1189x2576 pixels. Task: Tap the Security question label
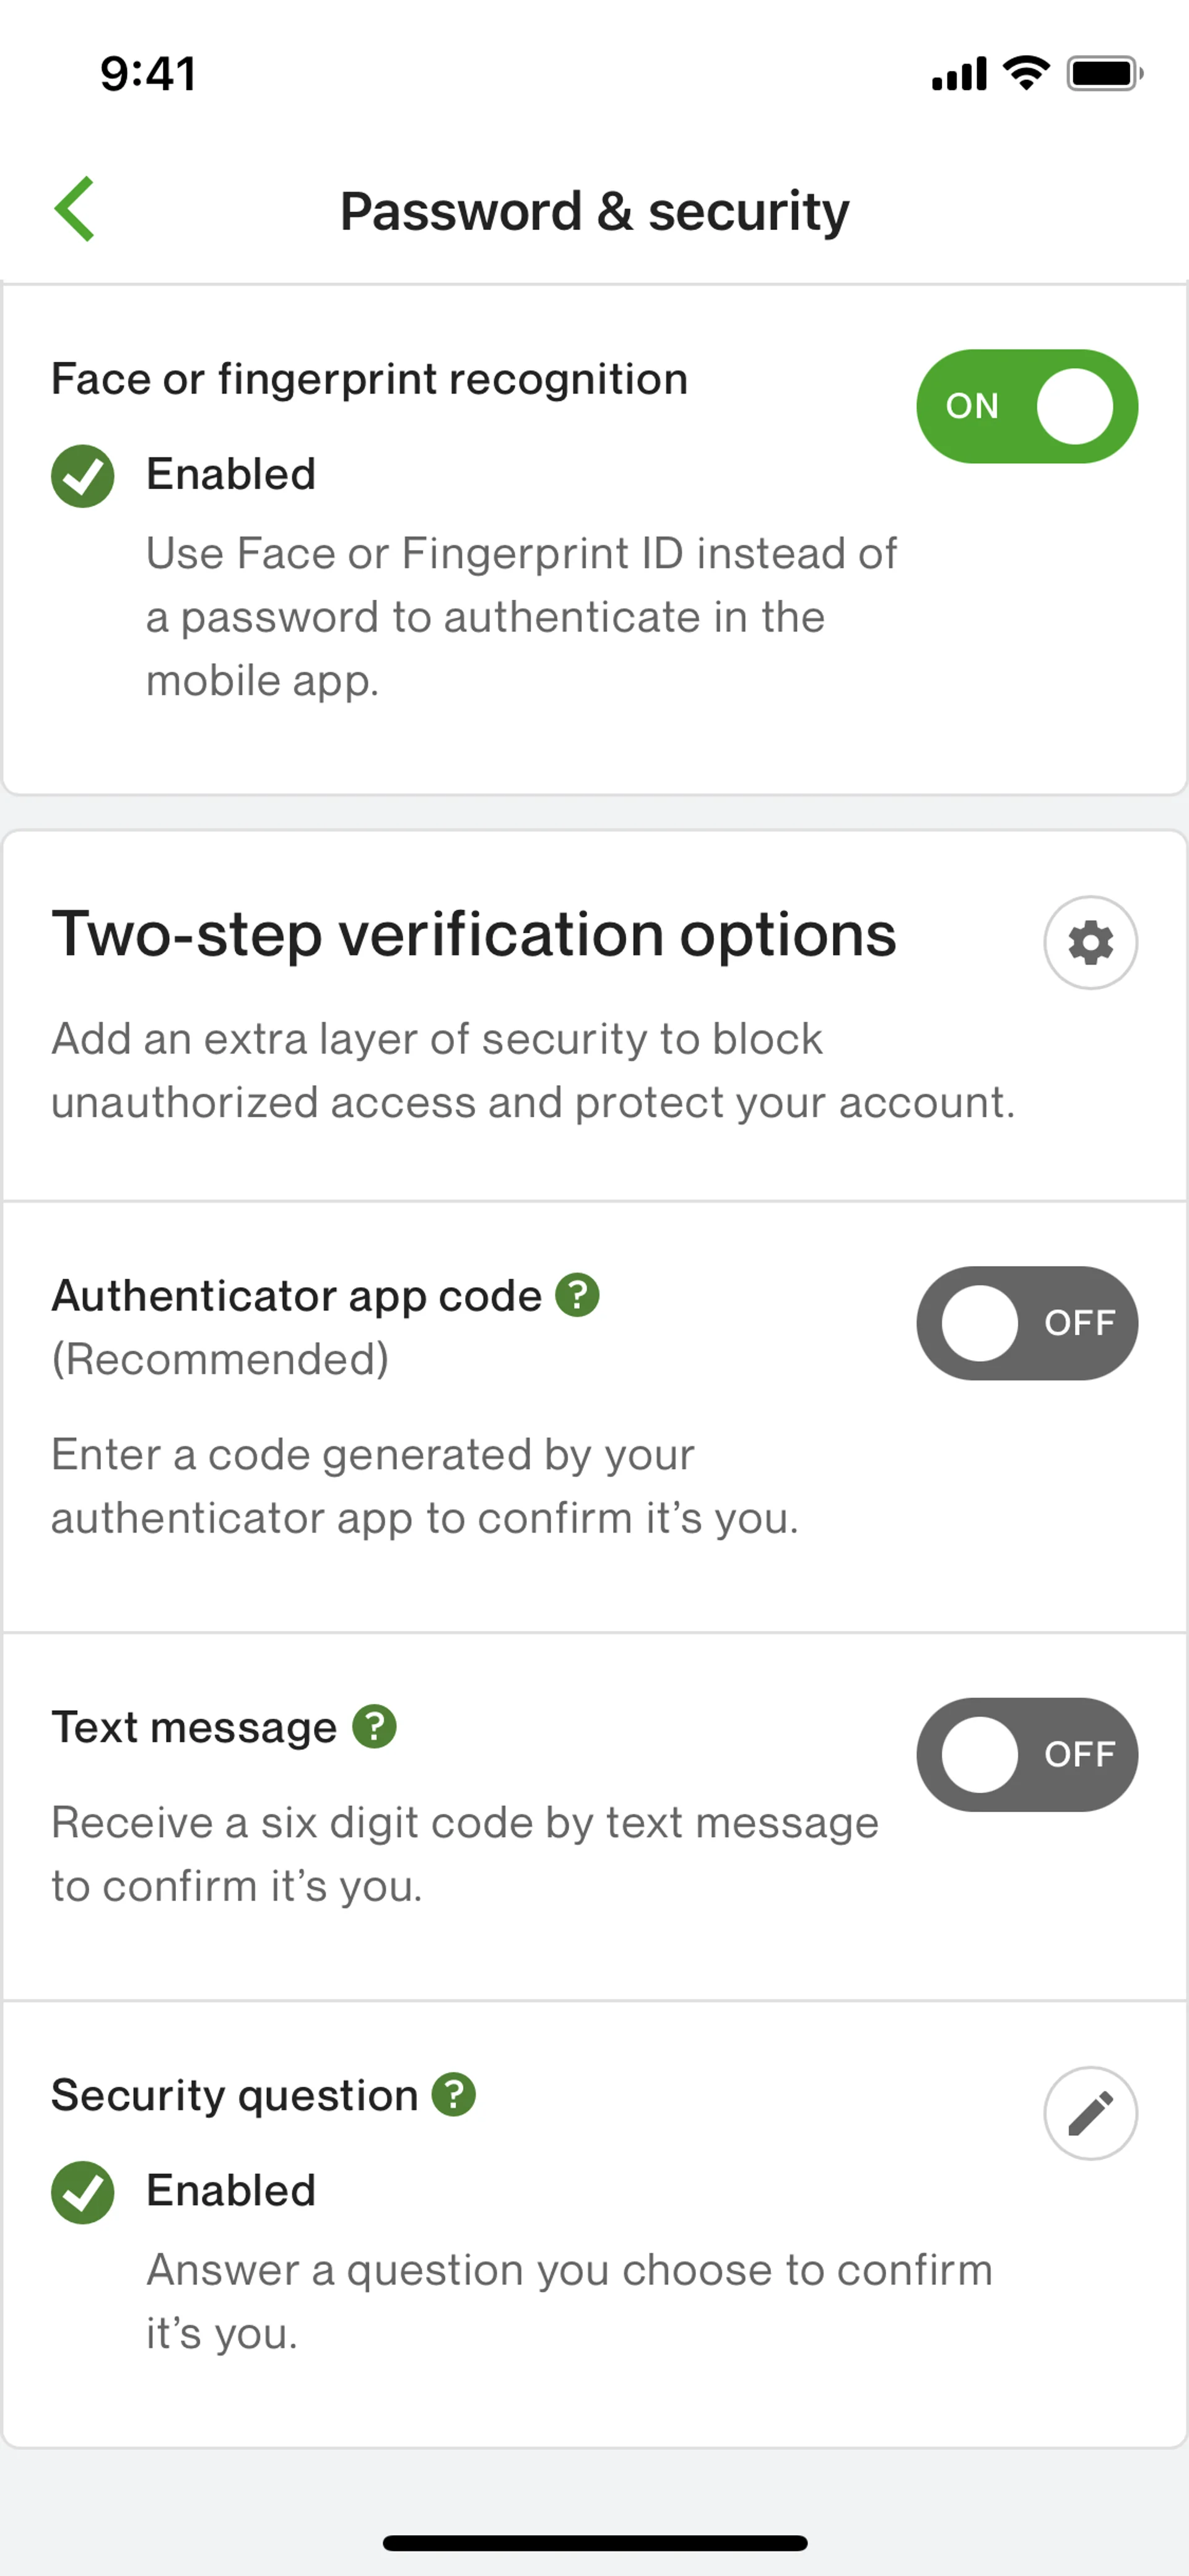pos(235,2095)
